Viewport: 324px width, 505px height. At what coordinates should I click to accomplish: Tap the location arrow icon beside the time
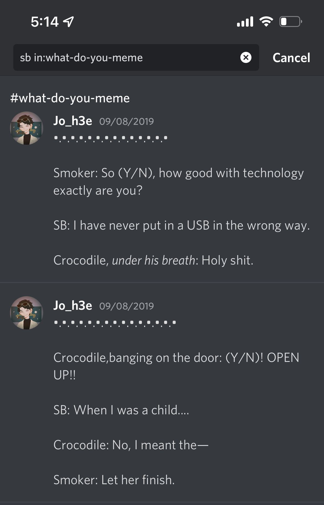[68, 22]
